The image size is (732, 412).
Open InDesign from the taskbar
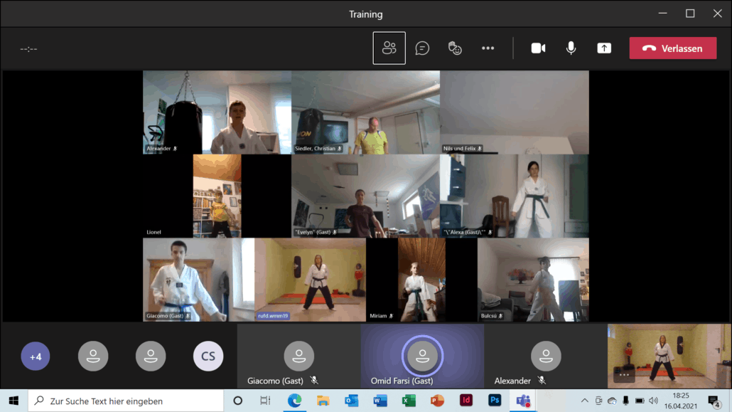[466, 401]
